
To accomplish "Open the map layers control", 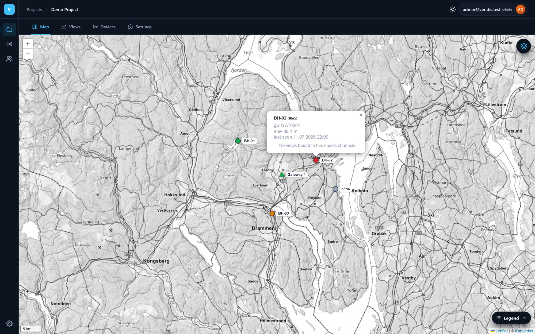I will coord(523,46).
